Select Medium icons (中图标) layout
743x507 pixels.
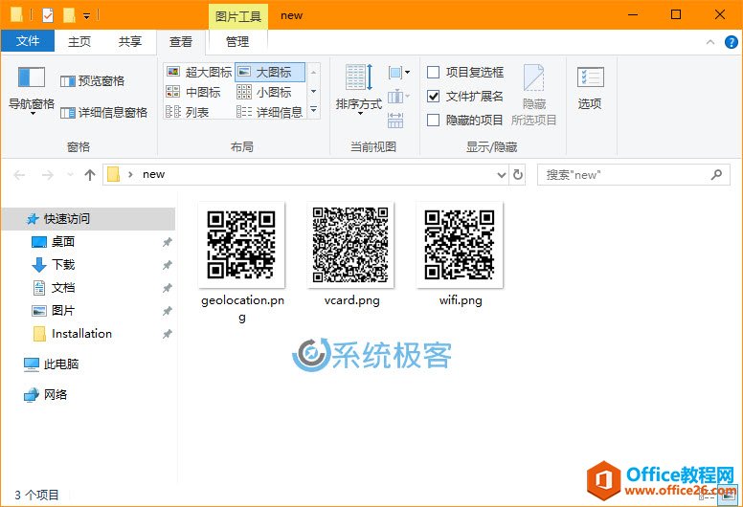click(x=192, y=92)
